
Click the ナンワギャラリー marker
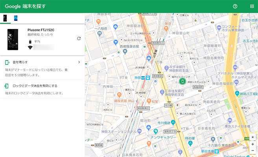(156, 131)
